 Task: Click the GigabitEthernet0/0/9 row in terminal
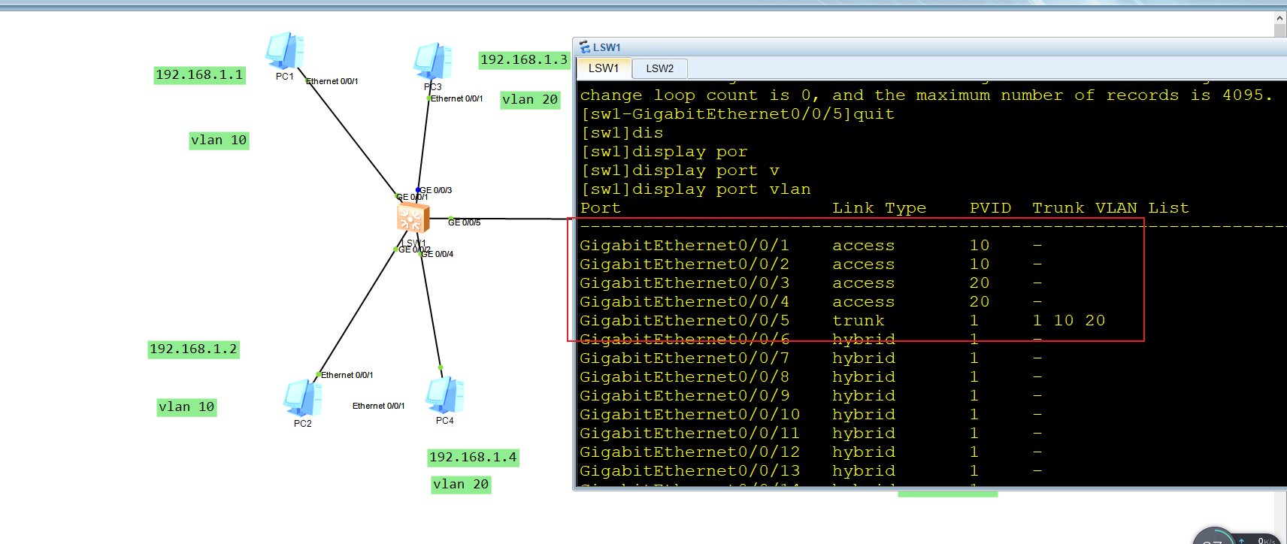[x=812, y=396]
